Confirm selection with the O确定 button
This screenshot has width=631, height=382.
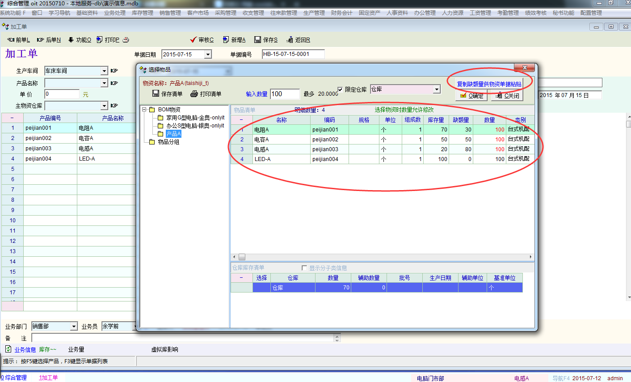(471, 96)
